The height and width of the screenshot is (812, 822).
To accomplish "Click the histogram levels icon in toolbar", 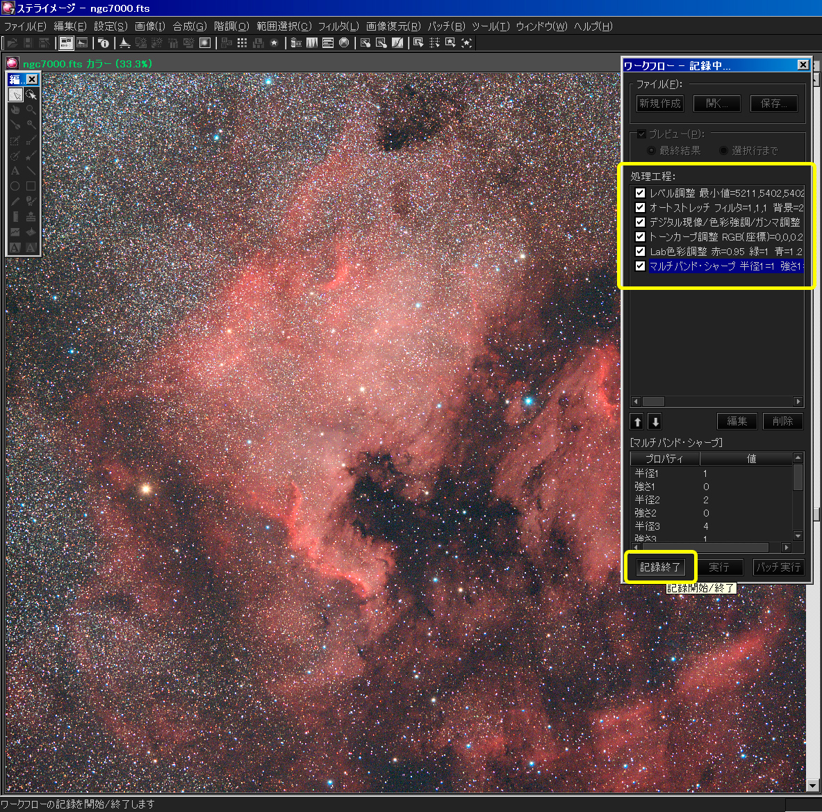I will [125, 43].
